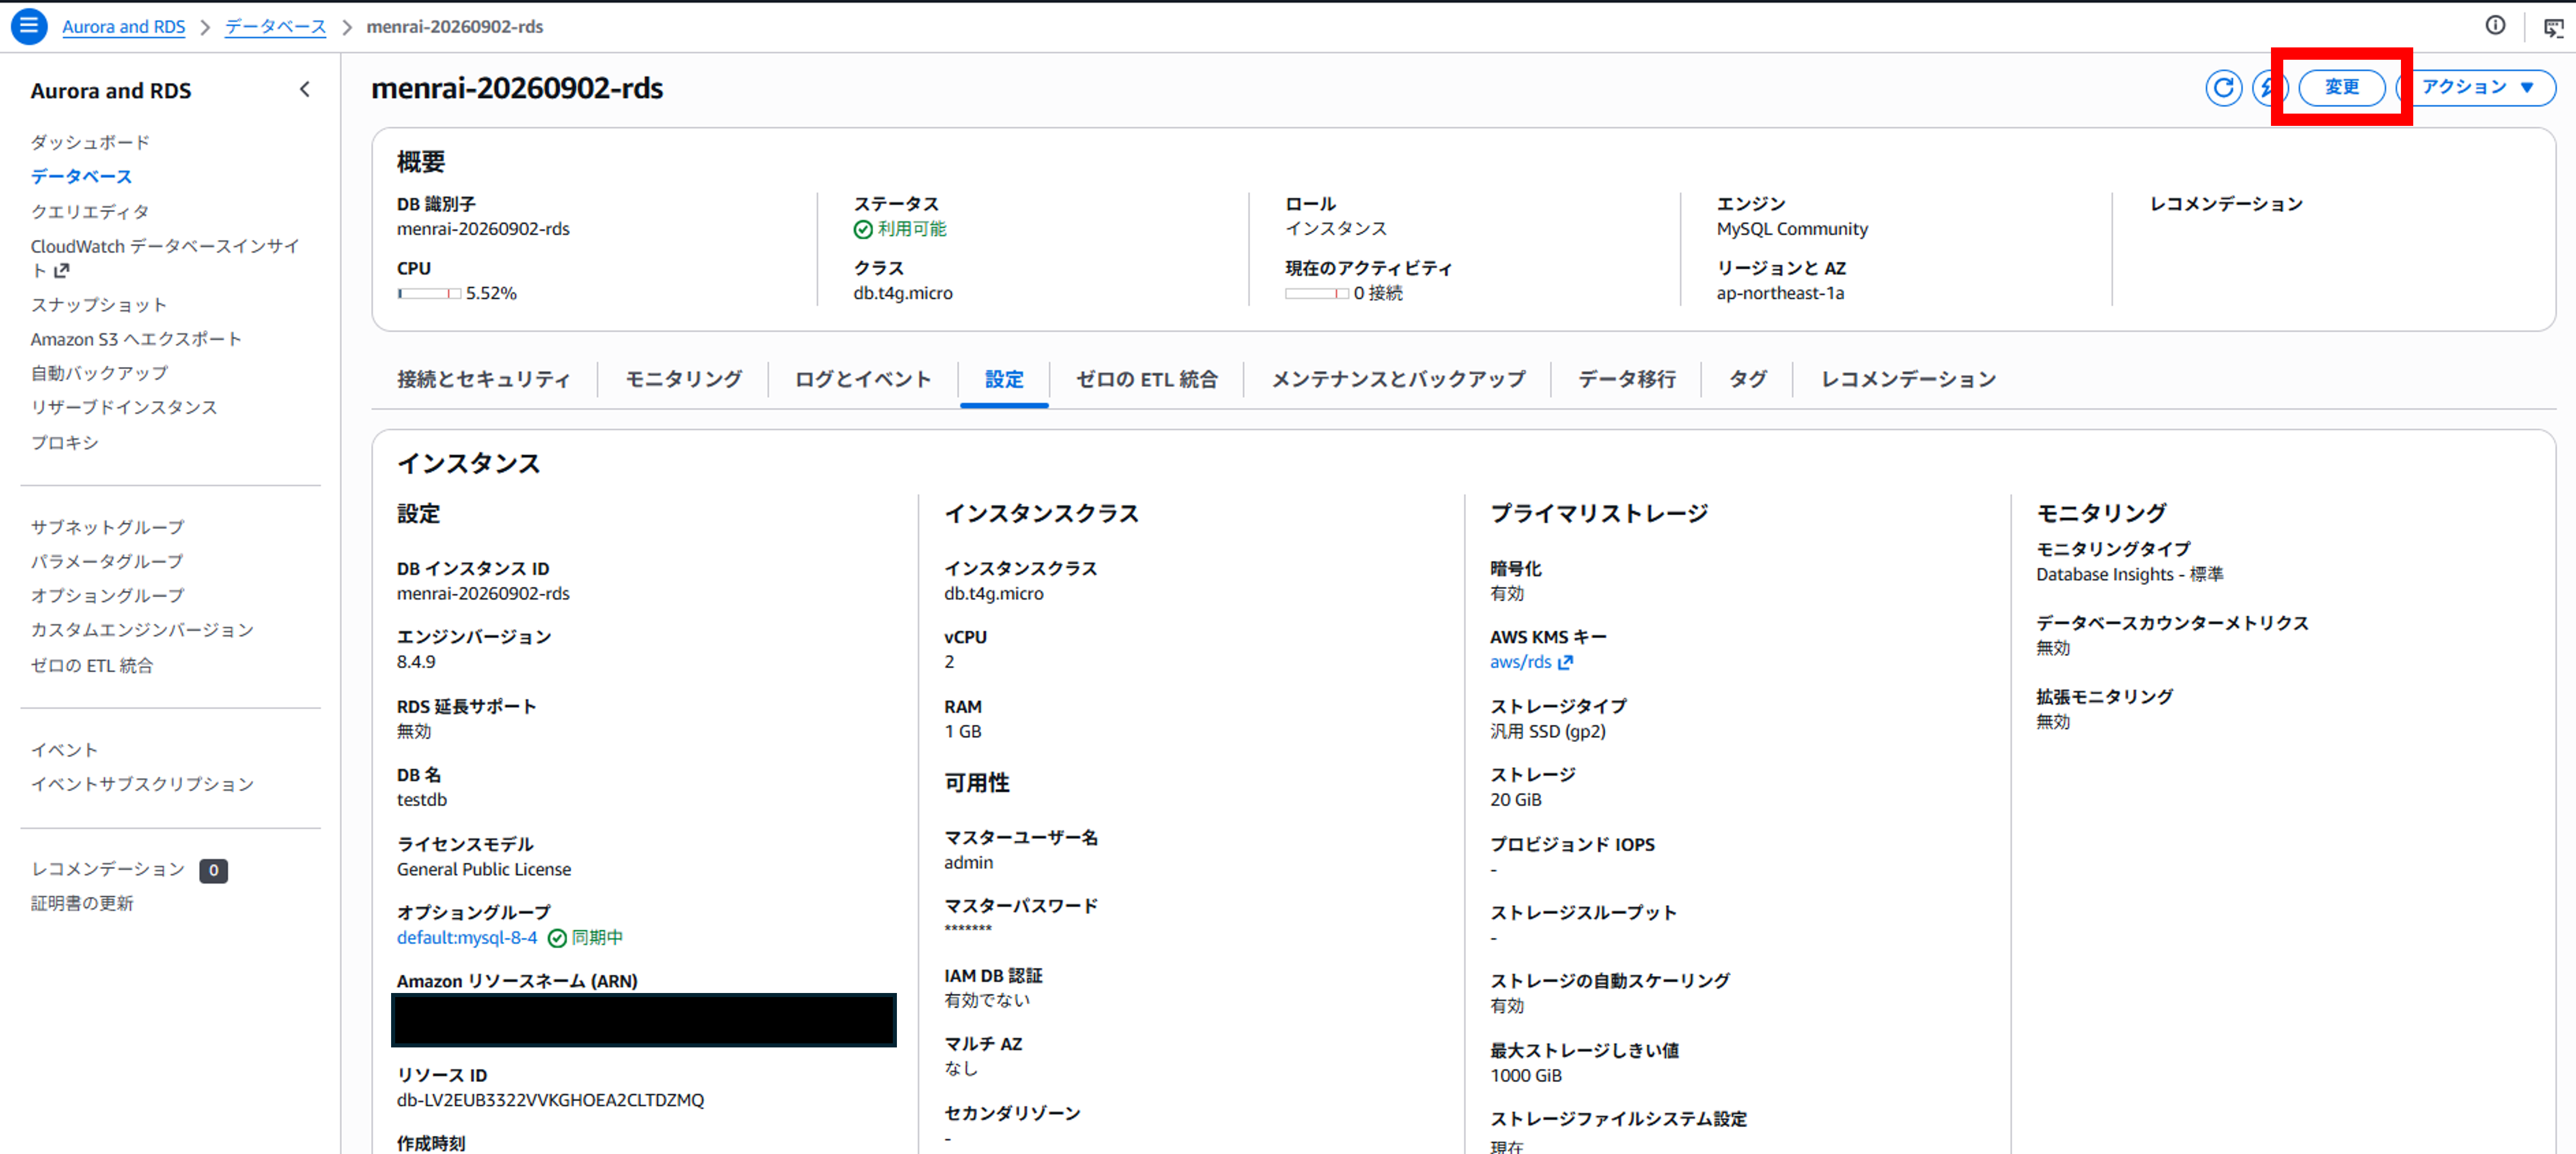Screen dimensions: 2576x1154
Task: Open リザーブドインスタンス in sidebar
Action: click(x=124, y=407)
